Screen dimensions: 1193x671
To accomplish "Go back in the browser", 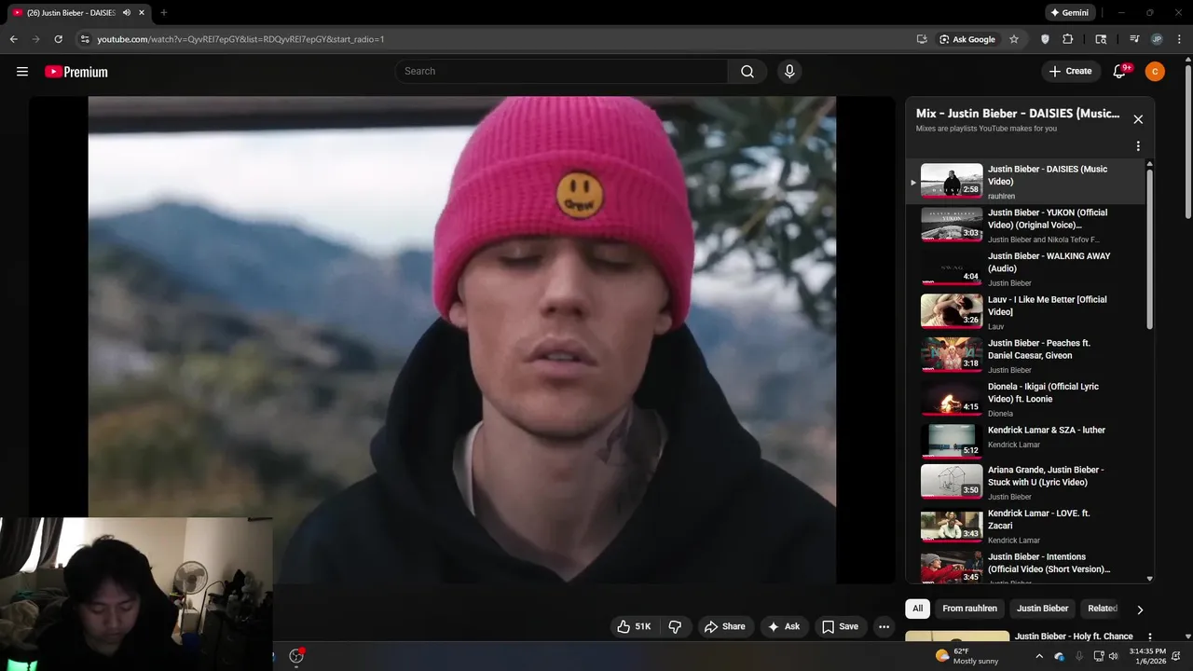I will [14, 39].
